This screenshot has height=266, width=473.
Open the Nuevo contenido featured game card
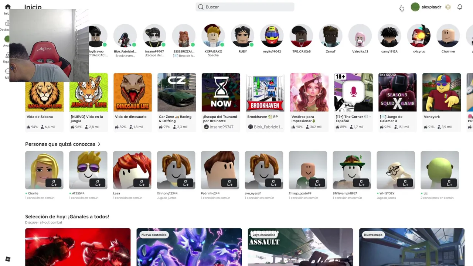pyautogui.click(x=189, y=247)
